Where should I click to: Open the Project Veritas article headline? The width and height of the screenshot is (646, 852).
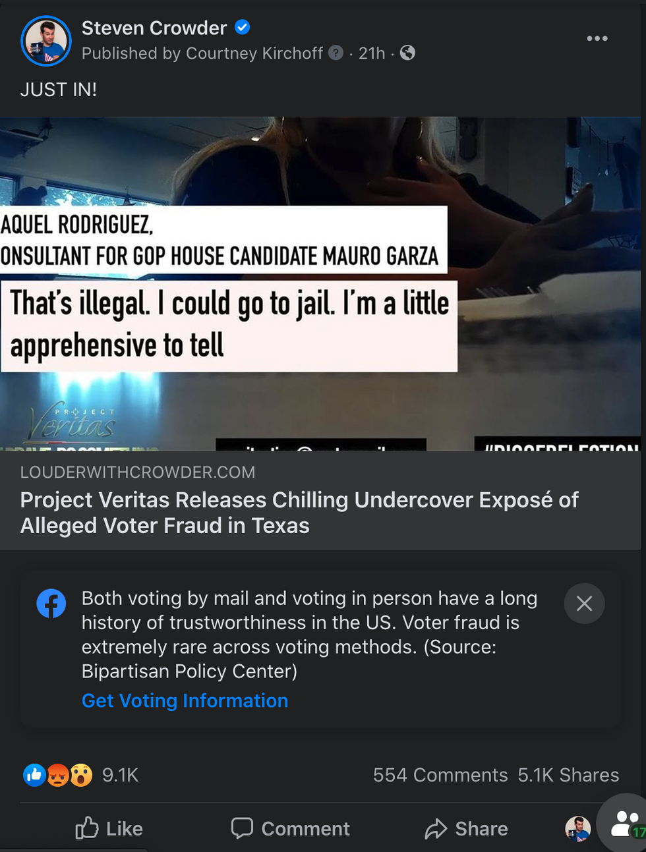pos(299,513)
